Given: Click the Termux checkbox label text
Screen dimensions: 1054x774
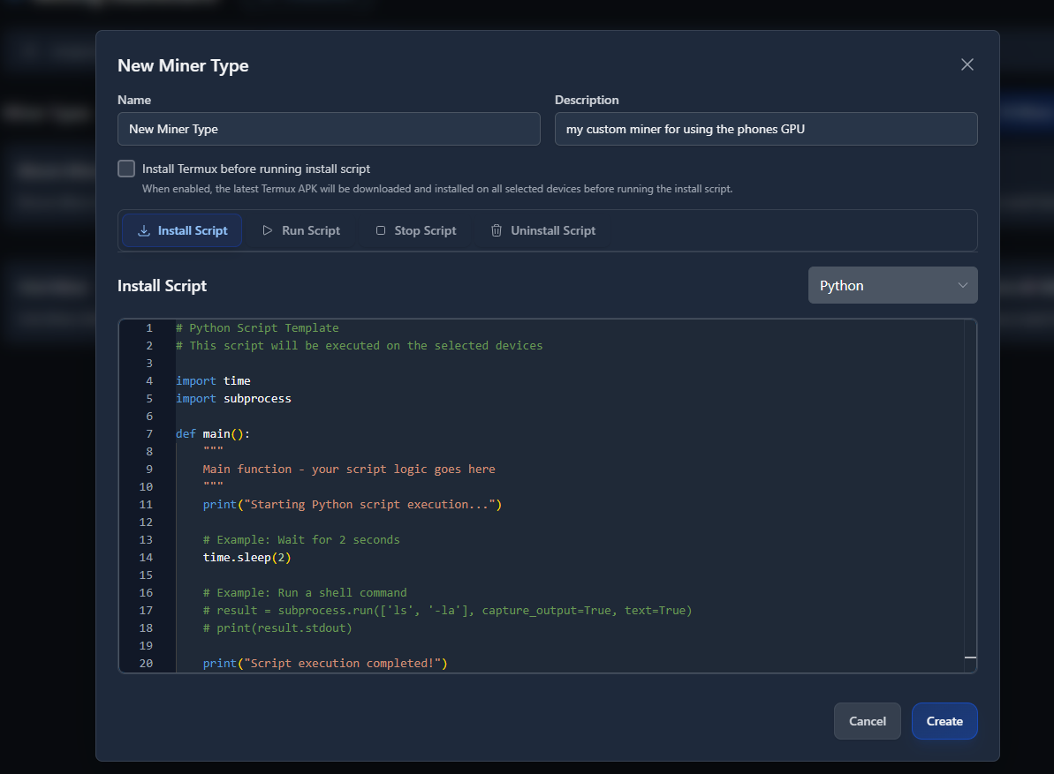Looking at the screenshot, I should click(256, 169).
